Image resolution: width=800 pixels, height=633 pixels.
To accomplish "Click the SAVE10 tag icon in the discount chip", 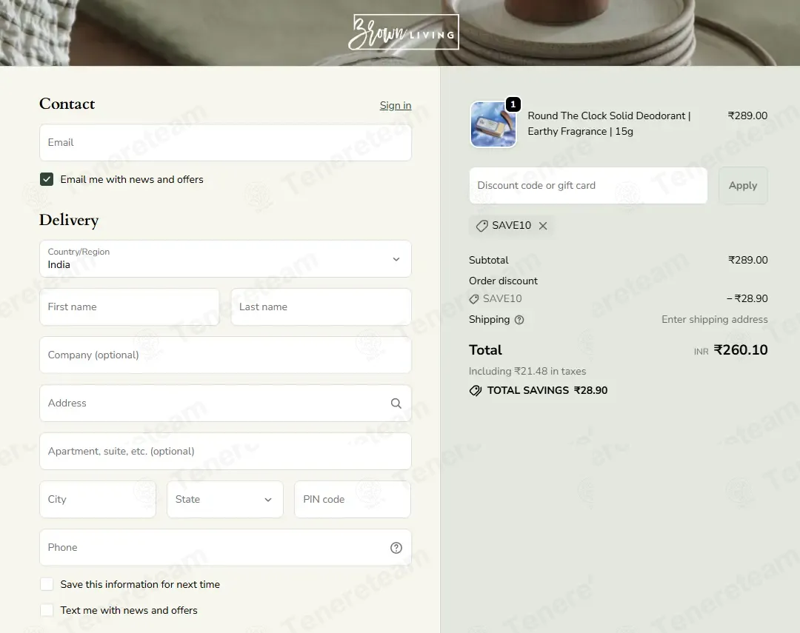I will click(x=481, y=226).
